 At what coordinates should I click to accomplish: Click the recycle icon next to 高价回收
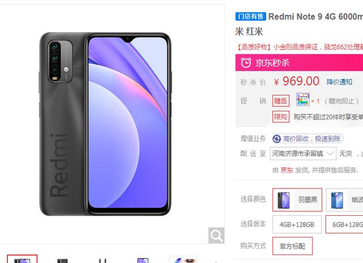(277, 139)
